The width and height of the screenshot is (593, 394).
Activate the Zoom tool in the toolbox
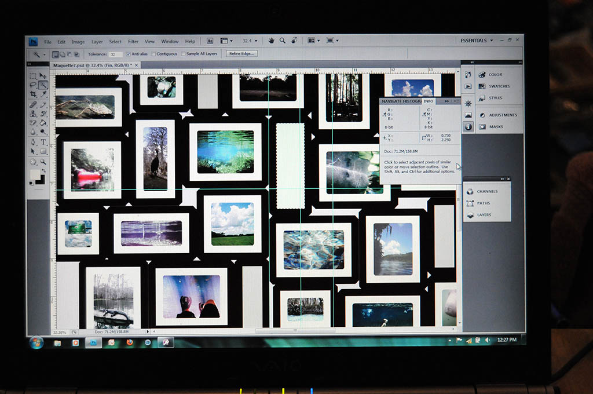43,162
